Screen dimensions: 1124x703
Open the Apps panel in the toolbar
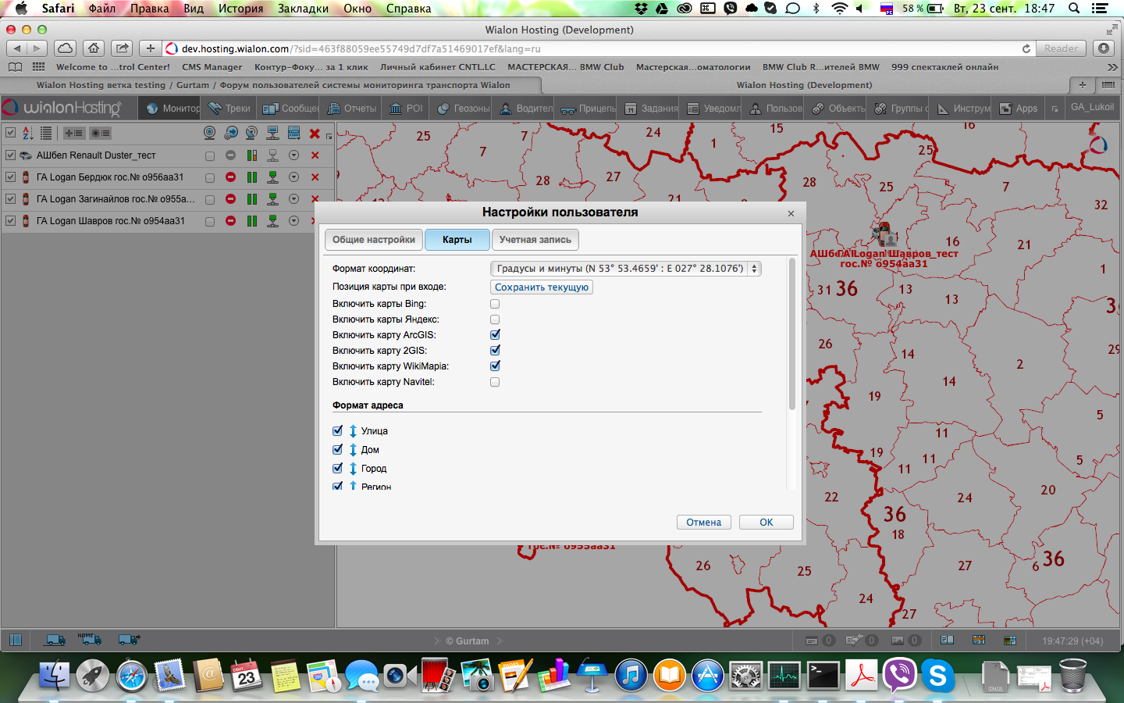point(1019,109)
